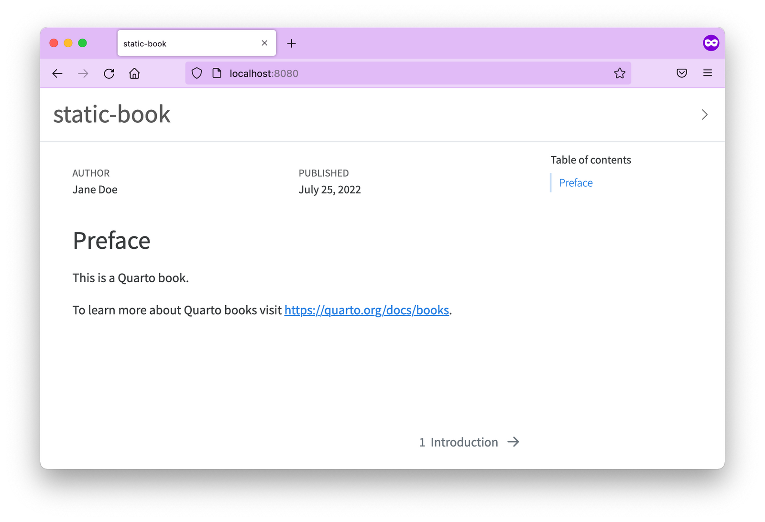
Task: Click the page information icon in address bar
Action: 217,73
